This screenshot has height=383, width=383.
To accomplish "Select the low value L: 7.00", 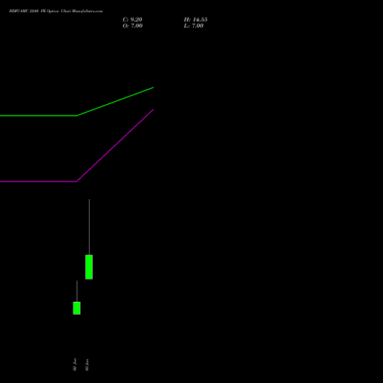I will 194,26.
